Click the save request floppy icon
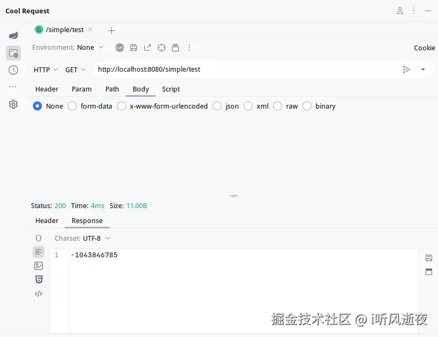Viewport: 438px width, 337px height. pyautogui.click(x=134, y=48)
